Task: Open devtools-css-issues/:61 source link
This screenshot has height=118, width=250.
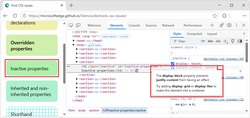Action: pyautogui.click(x=223, y=59)
